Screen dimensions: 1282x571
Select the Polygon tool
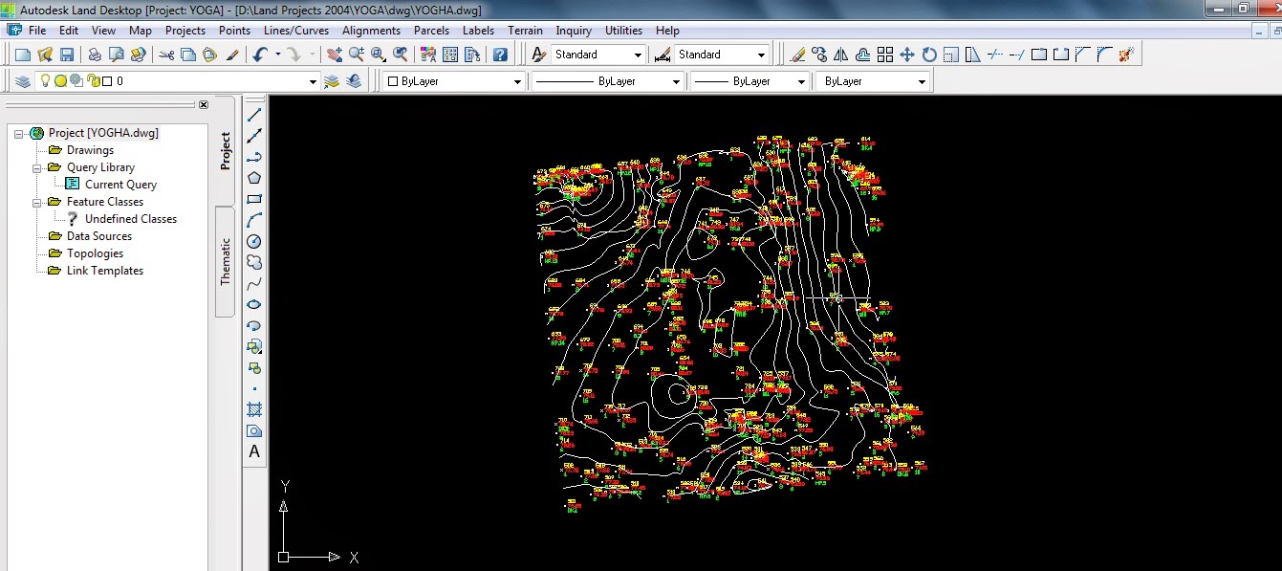click(x=253, y=177)
